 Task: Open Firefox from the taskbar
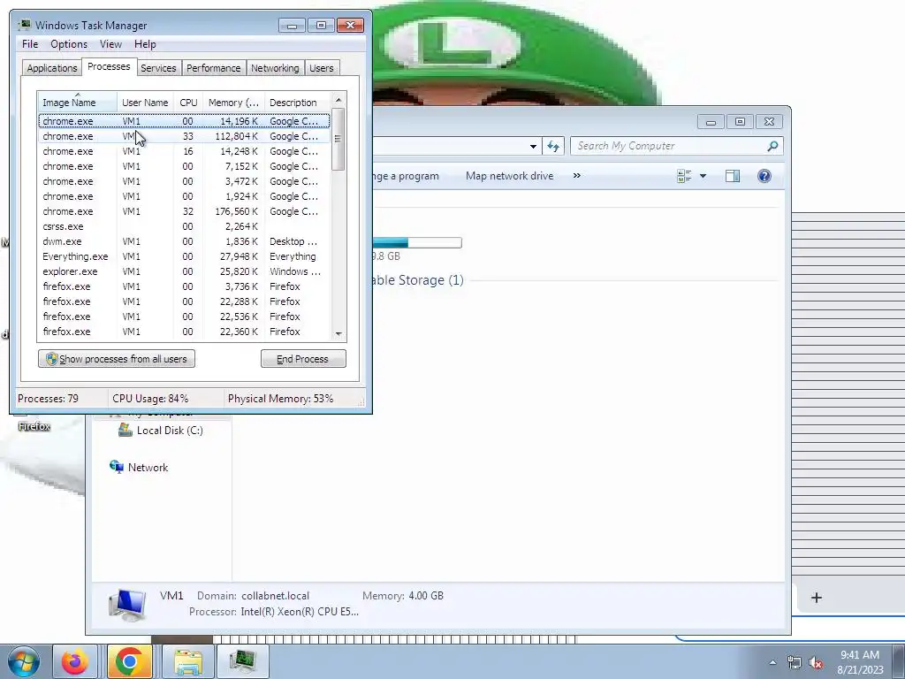pos(75,661)
